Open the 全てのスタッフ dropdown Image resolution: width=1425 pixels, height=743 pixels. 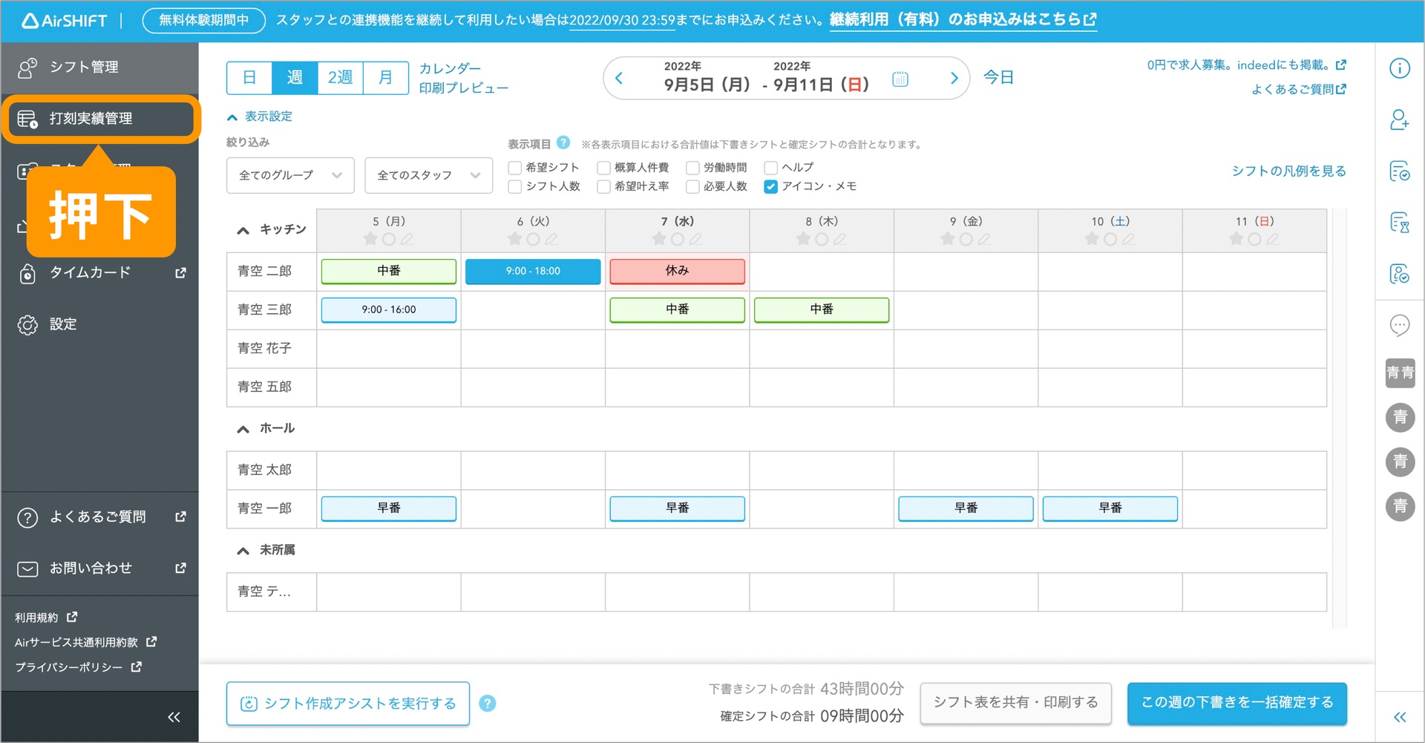pyautogui.click(x=428, y=175)
